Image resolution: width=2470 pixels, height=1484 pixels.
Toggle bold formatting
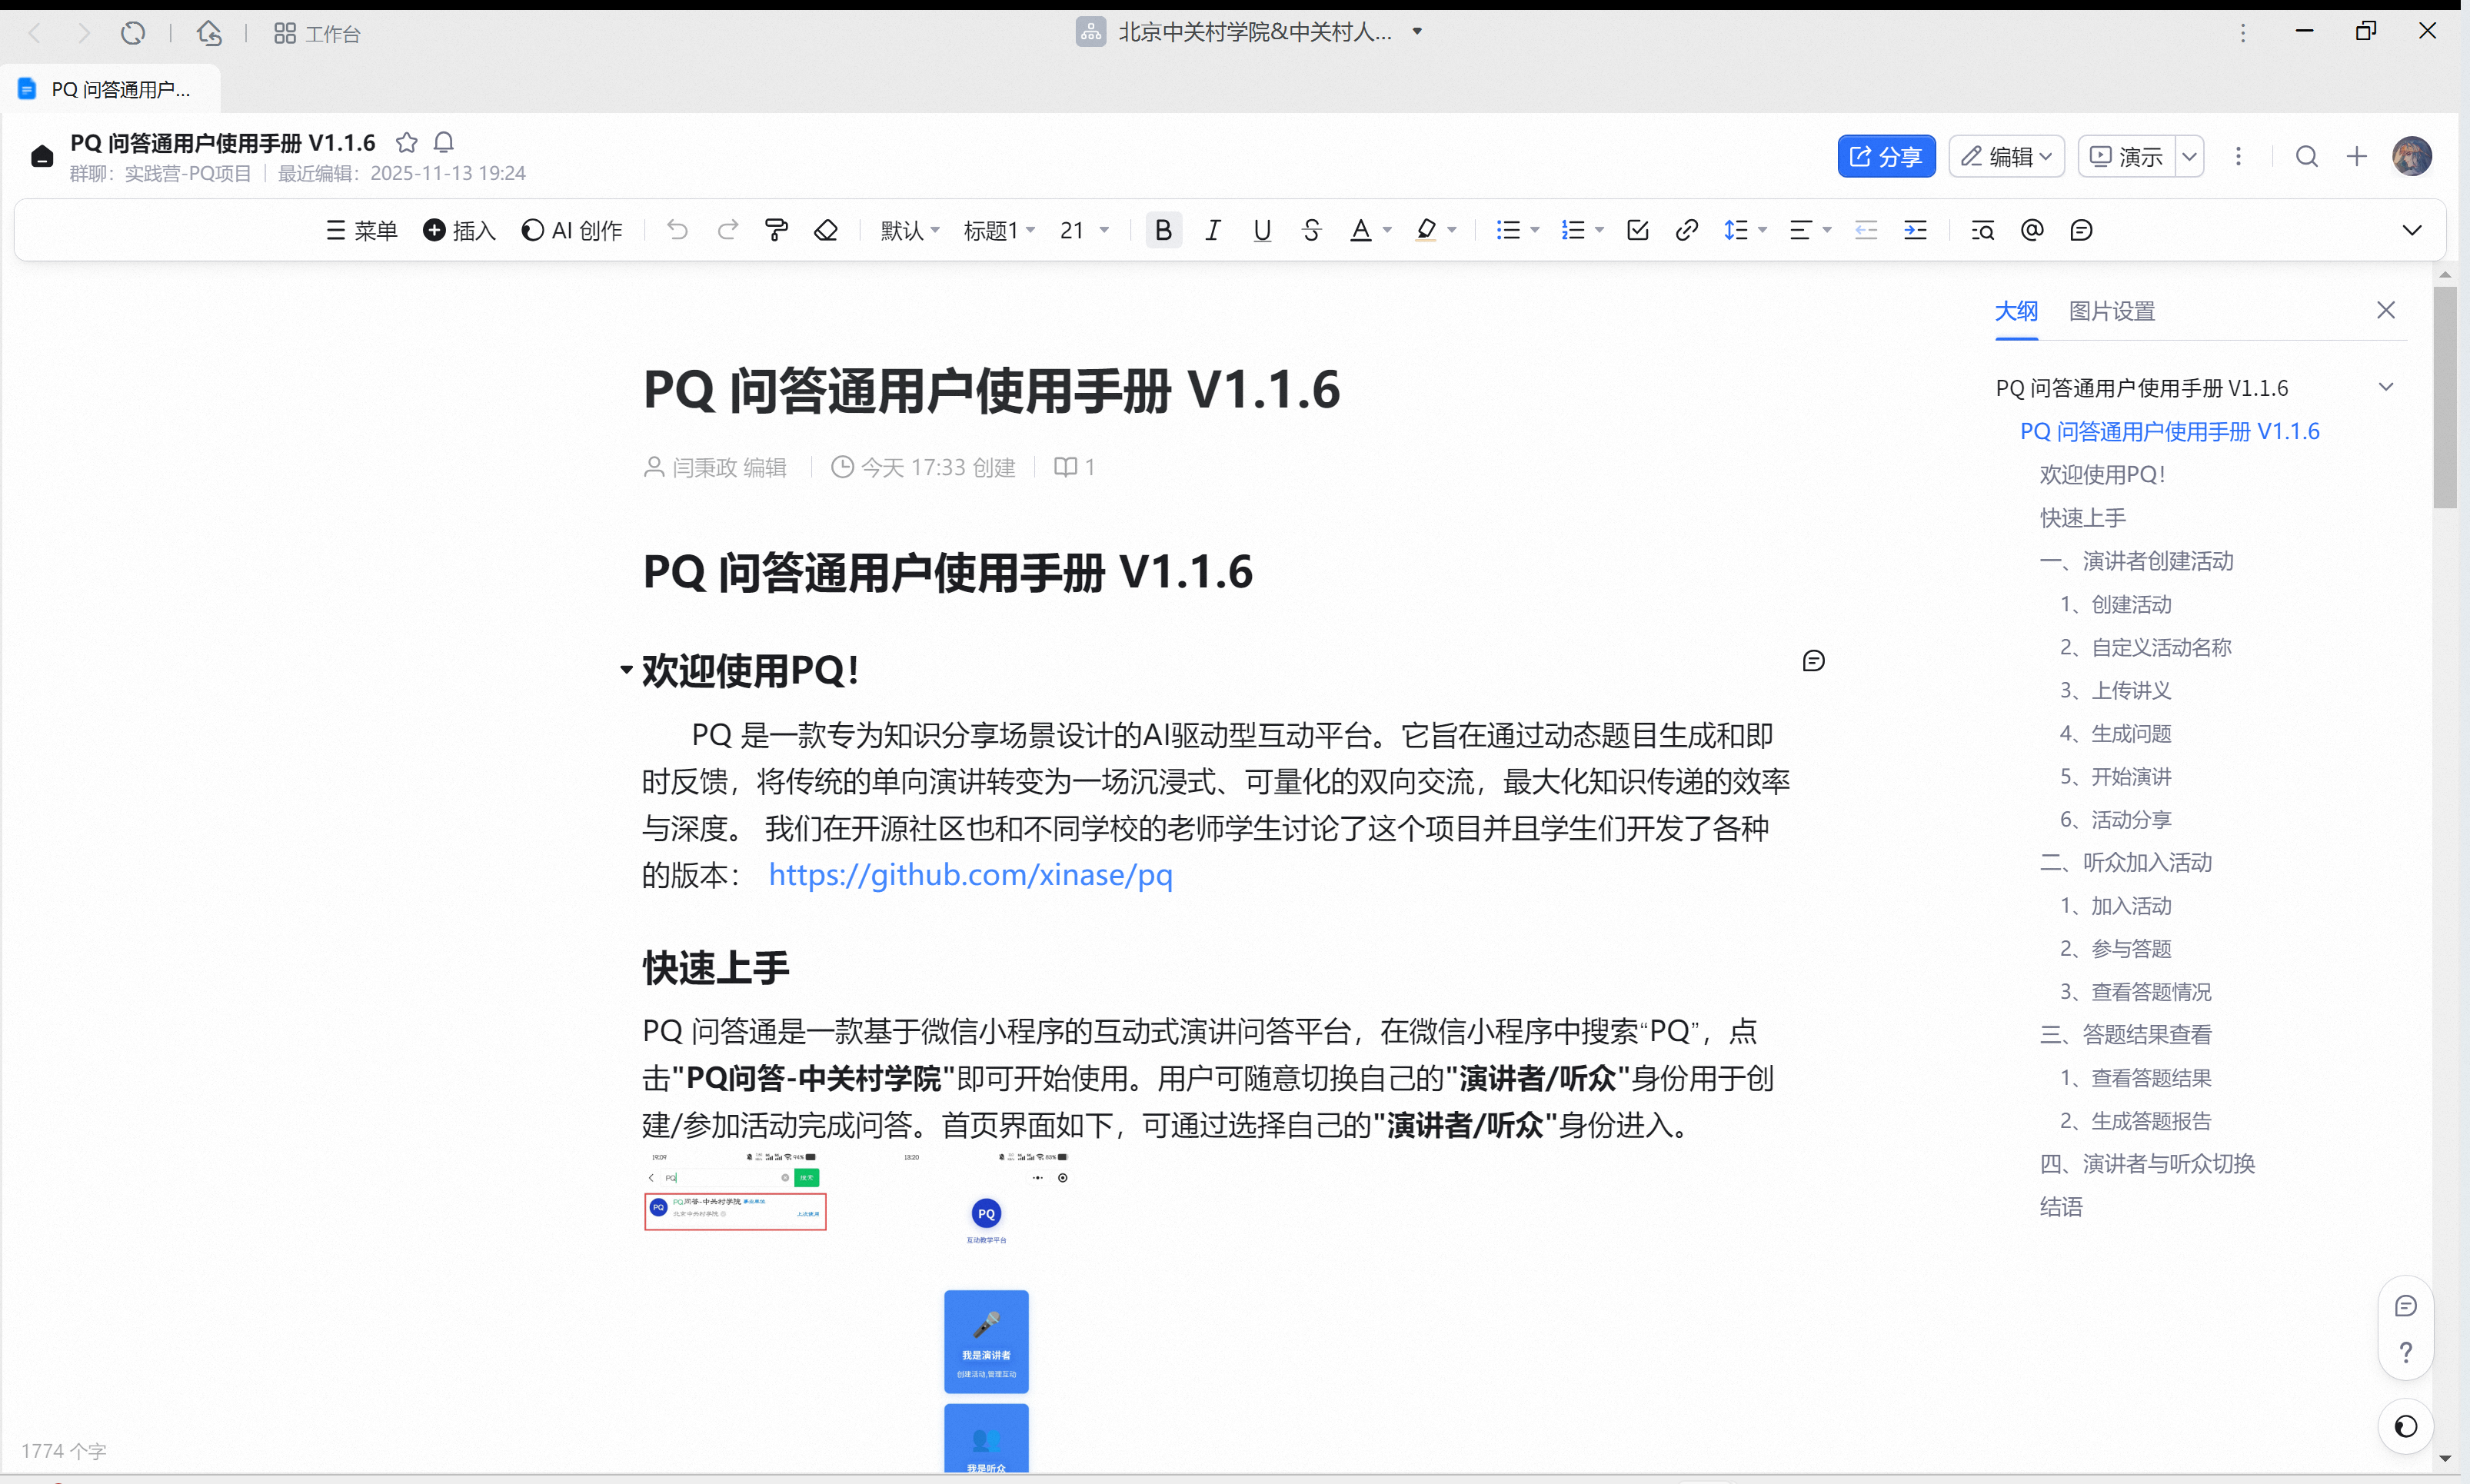(1163, 231)
